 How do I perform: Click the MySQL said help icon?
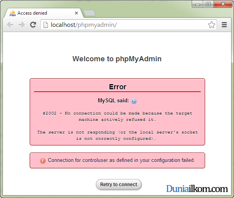coord(134,101)
